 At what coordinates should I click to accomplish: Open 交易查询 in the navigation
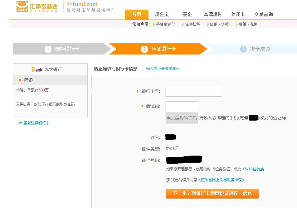[264, 15]
